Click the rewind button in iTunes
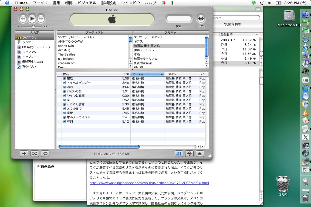Image resolution: width=311 pixels, height=207 pixels. 23,19
